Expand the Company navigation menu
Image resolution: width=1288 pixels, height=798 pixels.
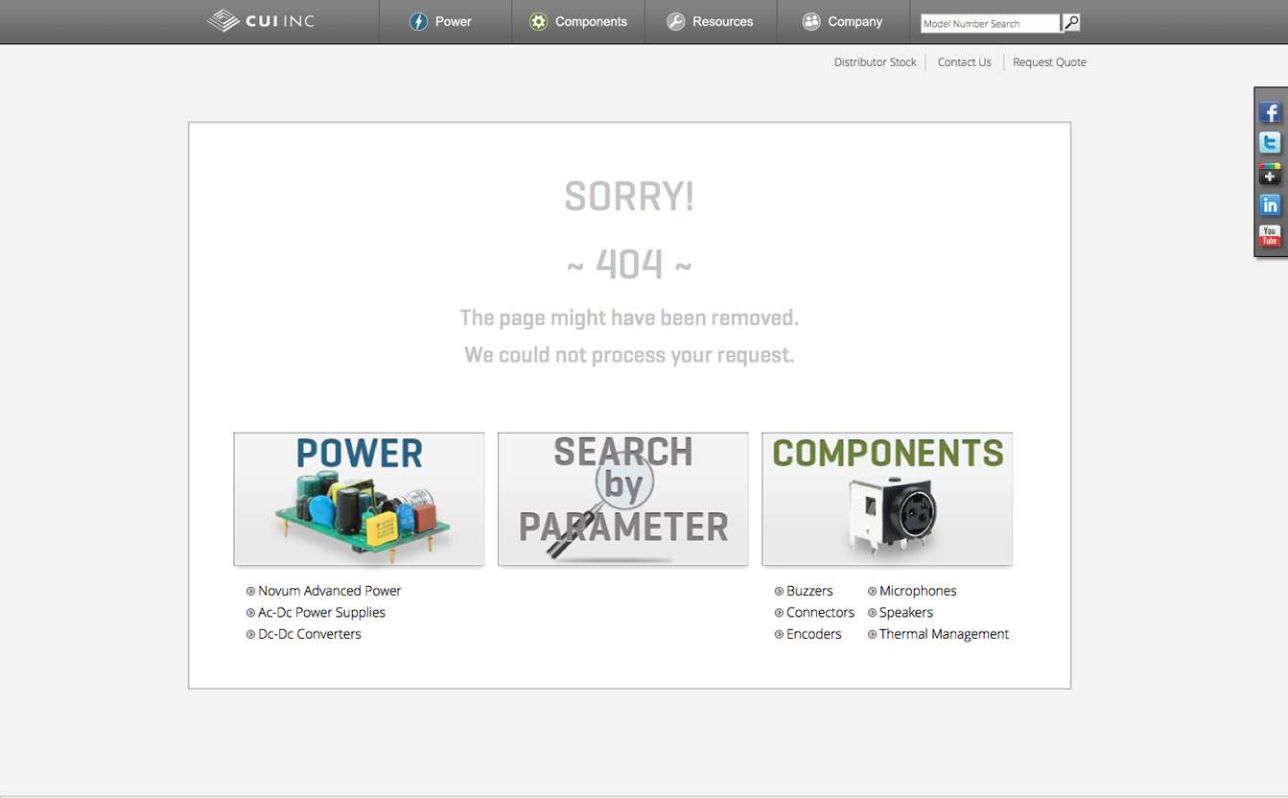point(842,21)
